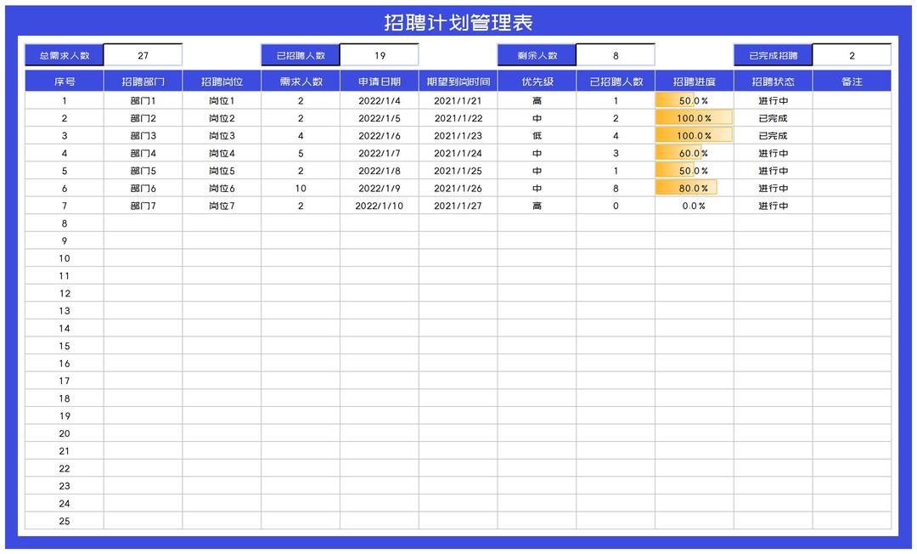This screenshot has width=917, height=554.
Task: Select the expected date 2021/1/27
Action: pyautogui.click(x=458, y=206)
